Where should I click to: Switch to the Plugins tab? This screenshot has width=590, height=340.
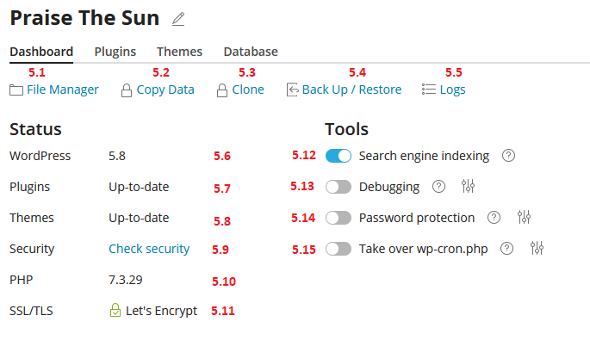(115, 52)
